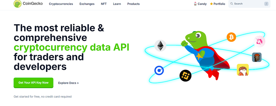Open the Learn menu
Screen dimensions: 276x106
coord(117,4)
